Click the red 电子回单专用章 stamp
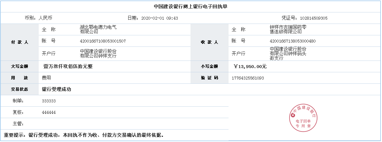This screenshot has height=142, width=382. (304, 118)
